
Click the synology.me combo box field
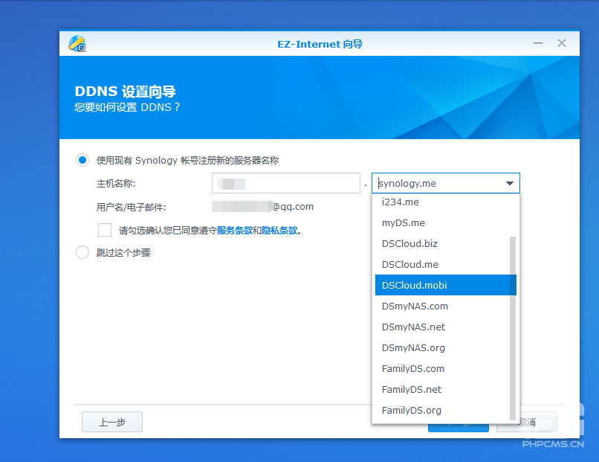(x=445, y=183)
